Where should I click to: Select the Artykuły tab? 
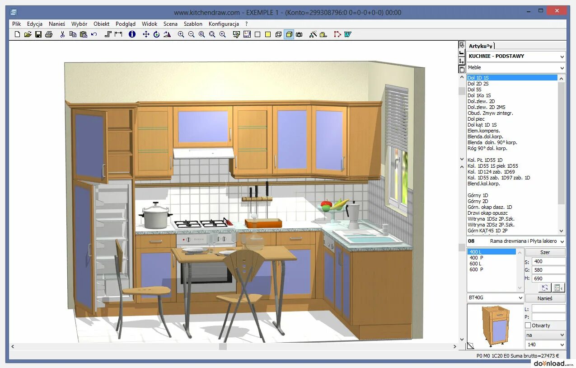click(x=481, y=46)
